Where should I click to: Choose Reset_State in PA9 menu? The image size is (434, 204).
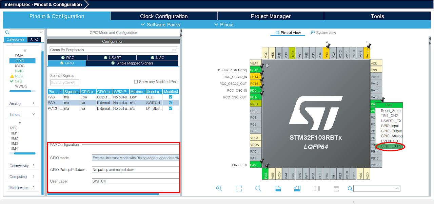pos(391,111)
